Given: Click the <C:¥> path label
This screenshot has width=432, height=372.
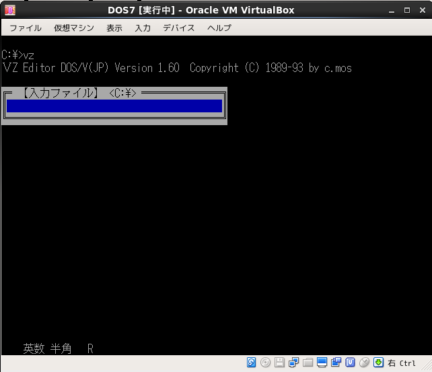Looking at the screenshot, I should pyautogui.click(x=122, y=94).
